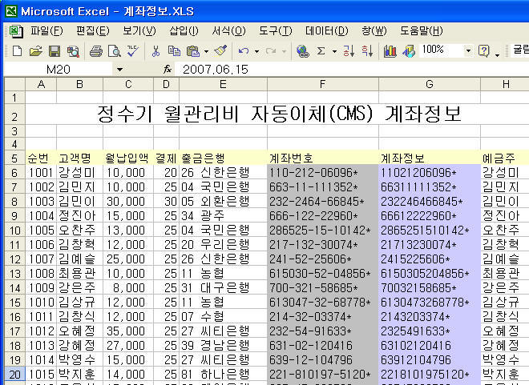This screenshot has width=529, height=385.
Task: Click the Copy icon
Action: click(174, 51)
